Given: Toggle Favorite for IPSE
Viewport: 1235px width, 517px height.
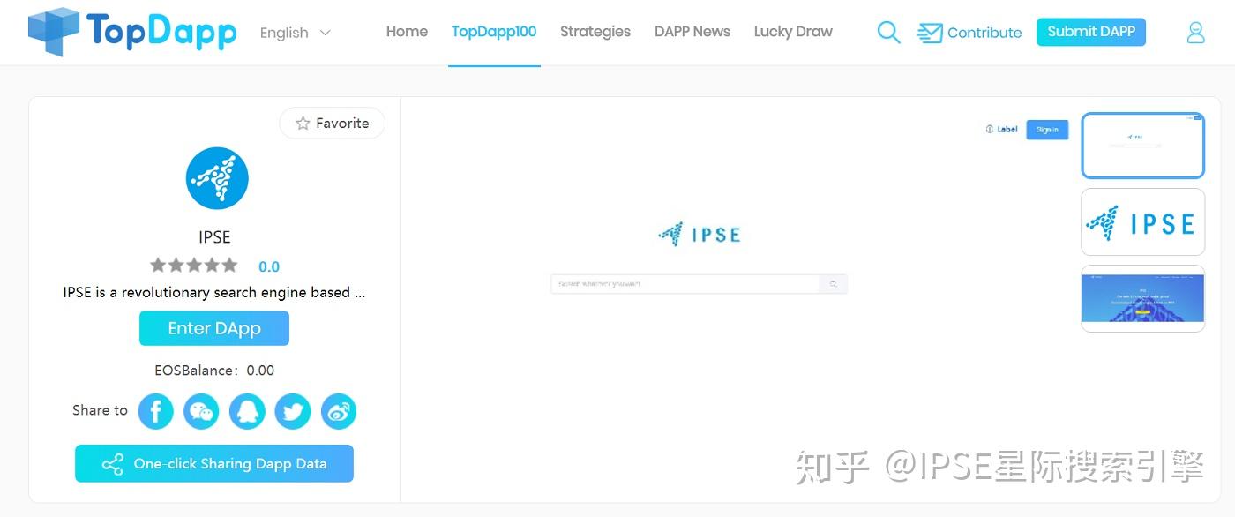Looking at the screenshot, I should pos(332,123).
